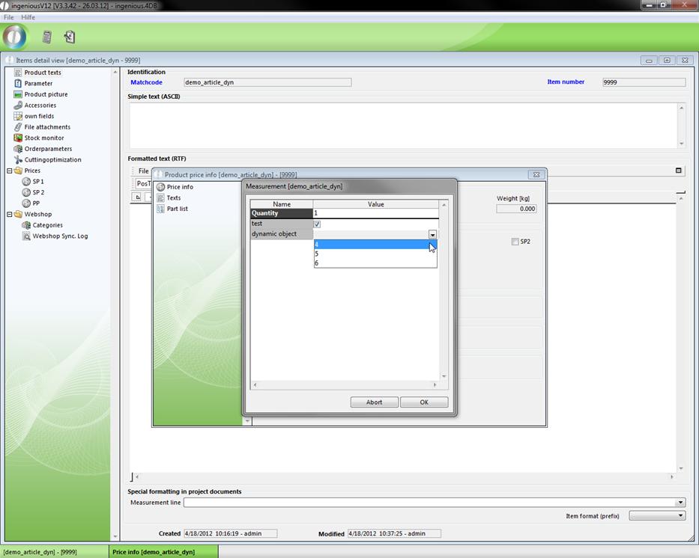
Task: Select the Stock monitor icon
Action: click(18, 138)
